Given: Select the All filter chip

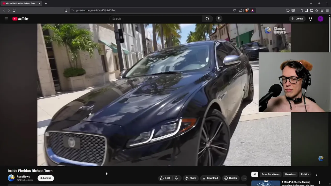Looking at the screenshot, I should tap(255, 174).
